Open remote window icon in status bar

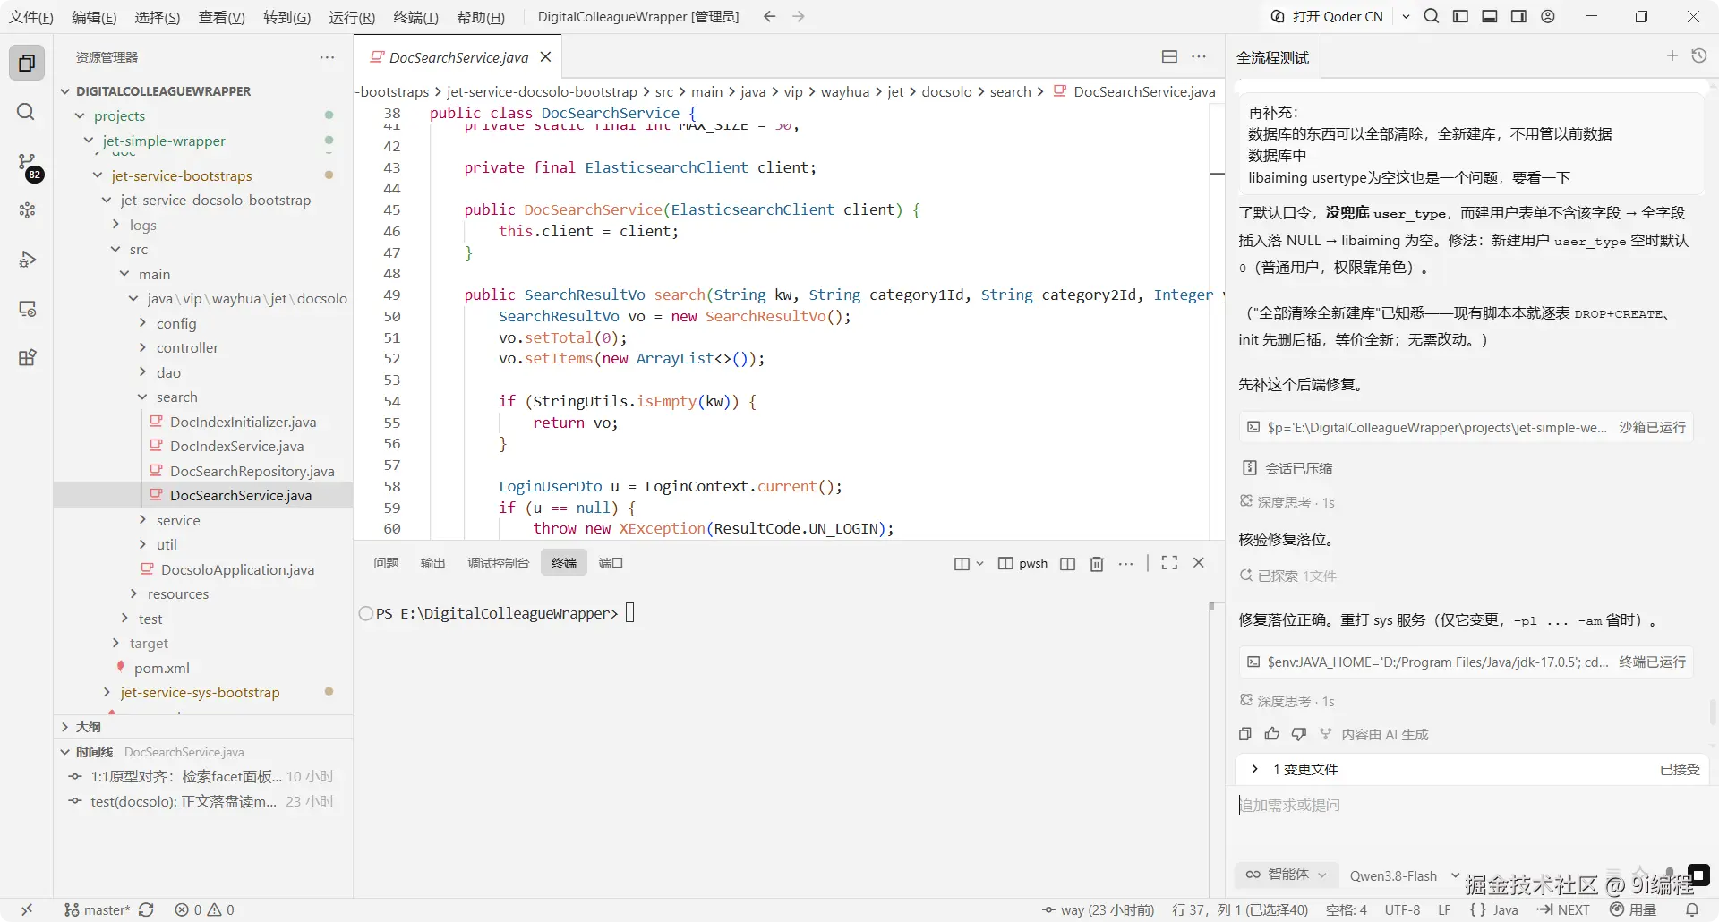point(27,909)
